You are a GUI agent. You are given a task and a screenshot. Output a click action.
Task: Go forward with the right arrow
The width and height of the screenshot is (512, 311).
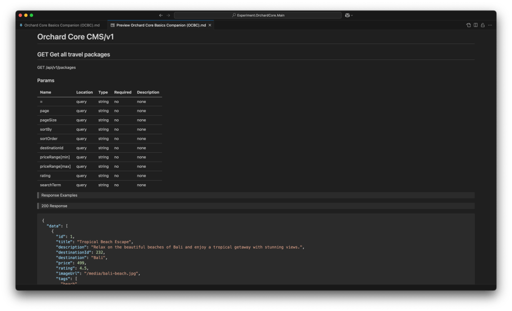(x=168, y=15)
